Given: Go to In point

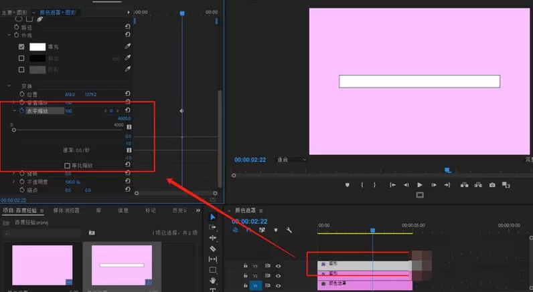Looking at the screenshot, I should 392,185.
